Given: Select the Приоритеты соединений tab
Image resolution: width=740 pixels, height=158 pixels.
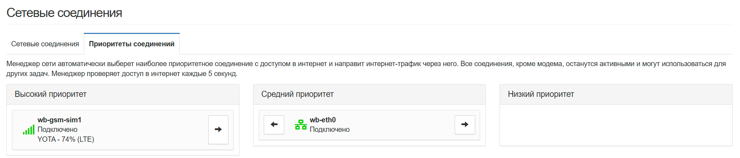Looking at the screenshot, I should pos(132,44).
